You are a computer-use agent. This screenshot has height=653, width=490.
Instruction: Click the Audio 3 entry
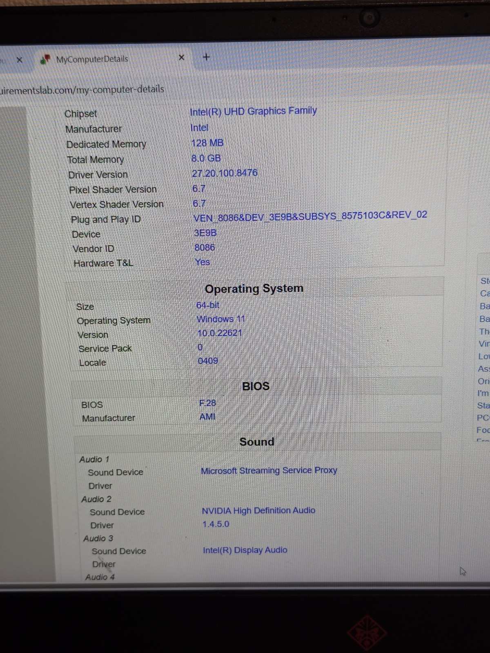pos(98,538)
